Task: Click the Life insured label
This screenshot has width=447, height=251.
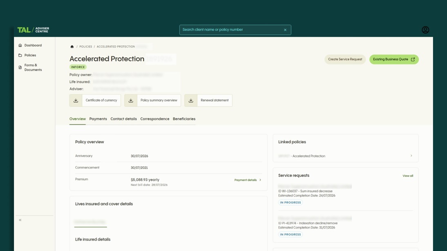Action: click(80, 82)
